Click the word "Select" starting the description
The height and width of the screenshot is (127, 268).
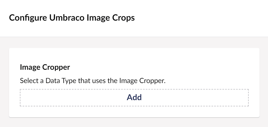tap(27, 81)
